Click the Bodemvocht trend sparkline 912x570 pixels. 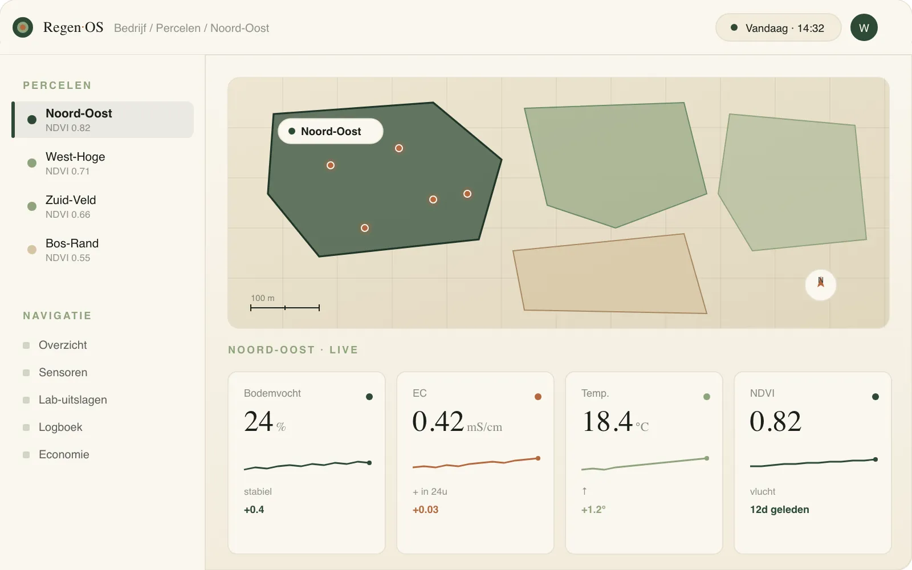[308, 465]
